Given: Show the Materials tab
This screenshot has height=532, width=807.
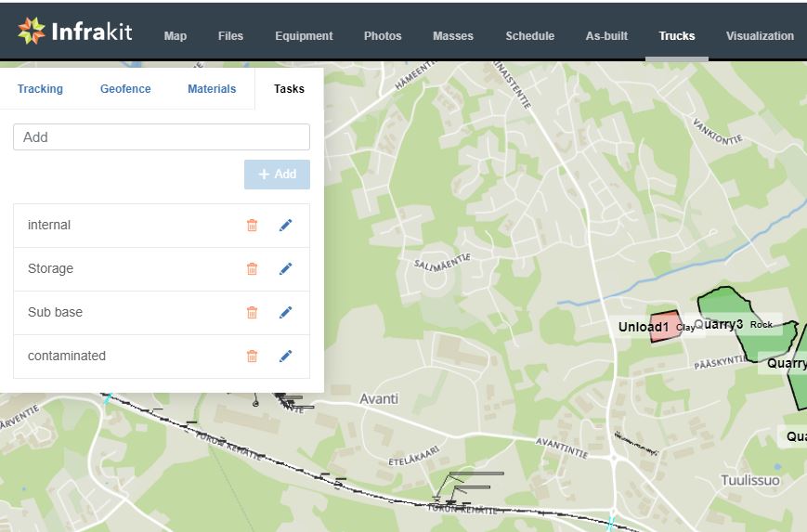Looking at the screenshot, I should [x=212, y=88].
